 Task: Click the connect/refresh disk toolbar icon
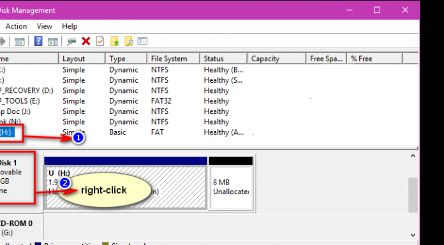[71, 41]
